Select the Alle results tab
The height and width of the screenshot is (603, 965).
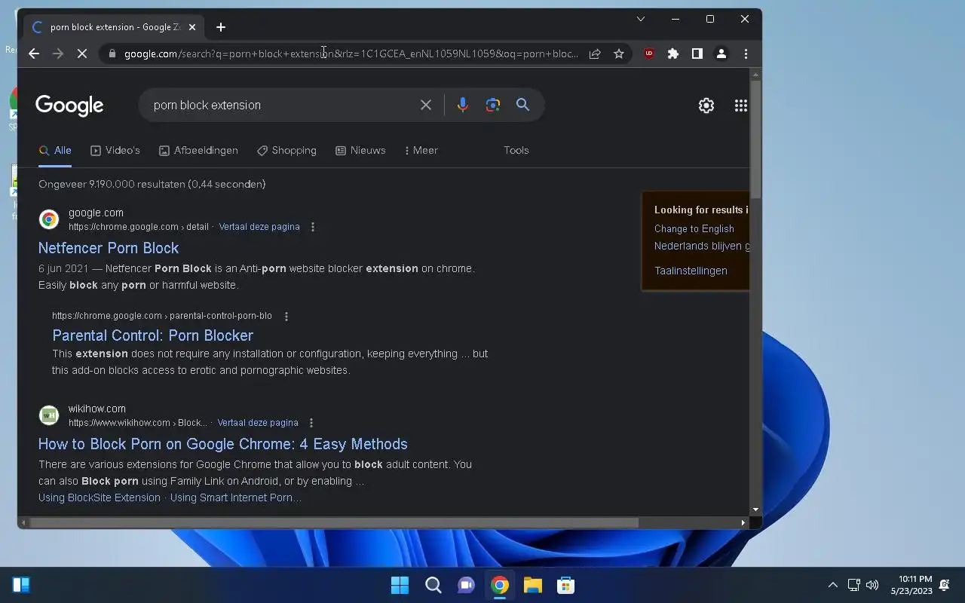click(x=55, y=150)
